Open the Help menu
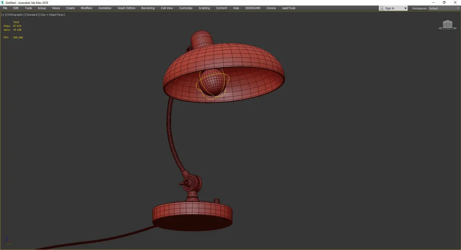 tap(236, 8)
